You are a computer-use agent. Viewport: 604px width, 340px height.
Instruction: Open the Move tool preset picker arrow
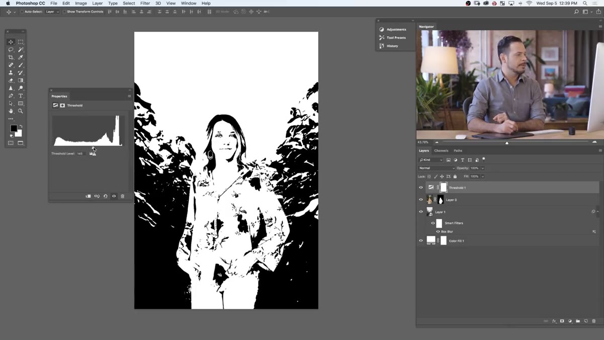coord(14,12)
